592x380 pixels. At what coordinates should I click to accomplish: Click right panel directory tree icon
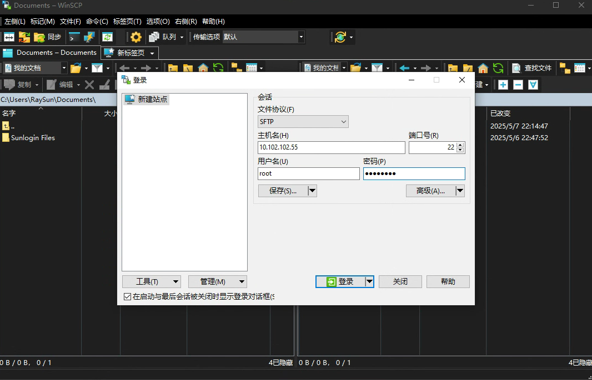point(565,68)
